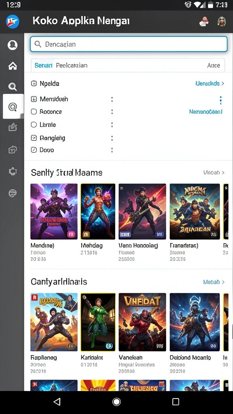Toggle the Dovo checkbox
Screen dimensions: 233x414
pos(34,150)
